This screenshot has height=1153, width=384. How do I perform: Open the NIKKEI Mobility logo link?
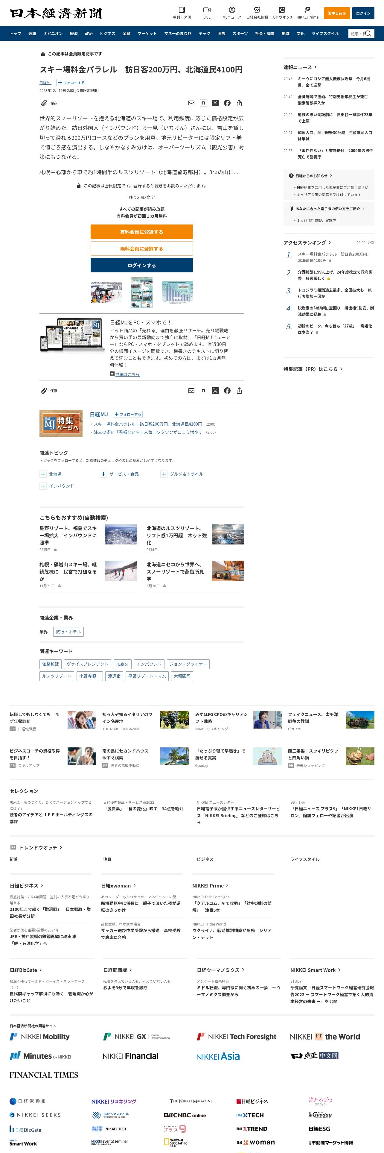click(40, 1037)
